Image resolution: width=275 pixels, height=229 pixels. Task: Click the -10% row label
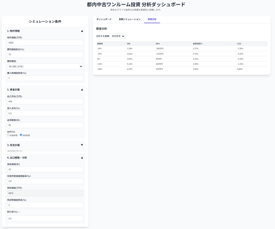tap(99, 54)
